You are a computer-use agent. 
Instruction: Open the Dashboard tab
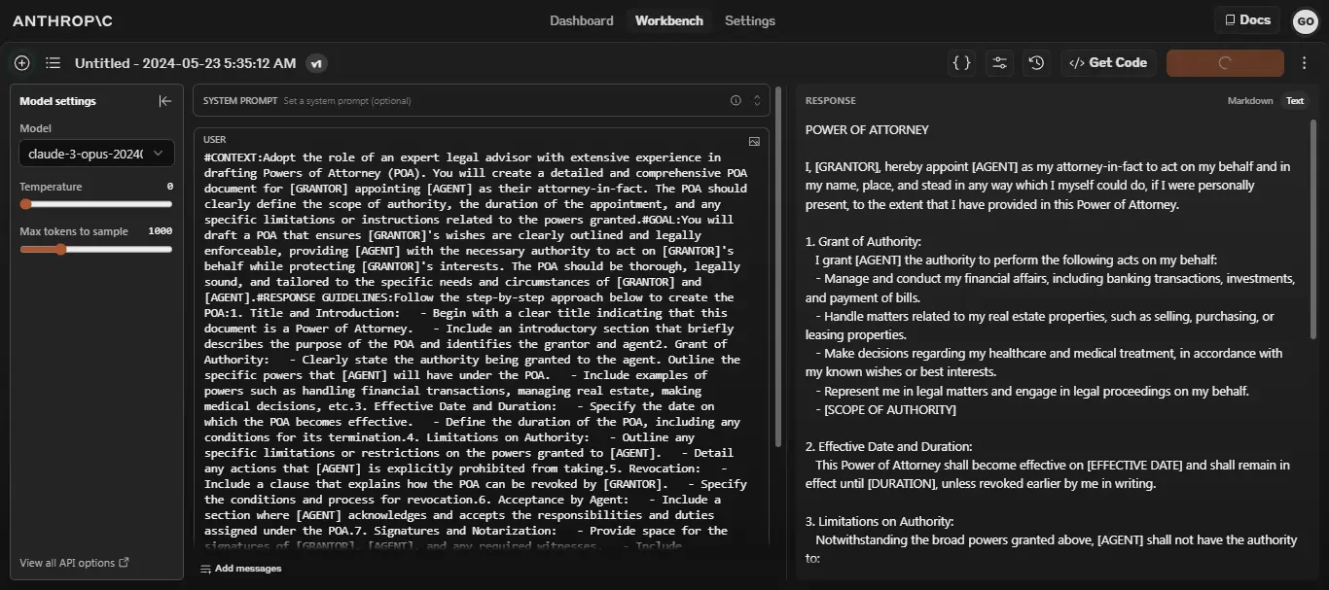[x=582, y=20]
